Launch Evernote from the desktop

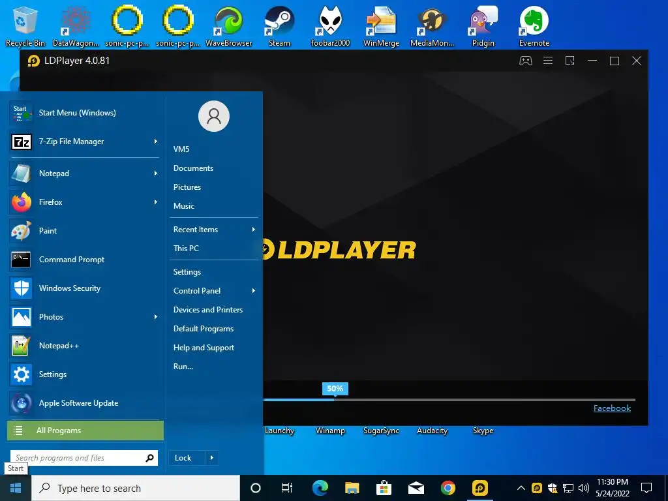pyautogui.click(x=534, y=25)
